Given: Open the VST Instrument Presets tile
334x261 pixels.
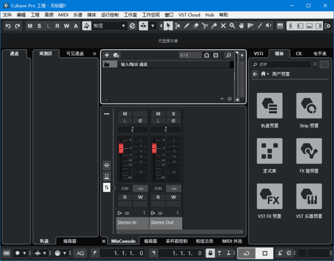Looking at the screenshot, I should pyautogui.click(x=309, y=196).
